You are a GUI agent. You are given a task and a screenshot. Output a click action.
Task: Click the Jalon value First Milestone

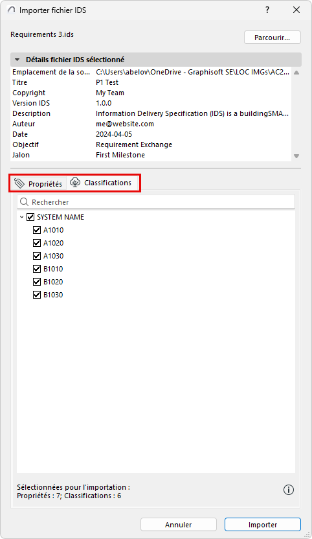(120, 155)
